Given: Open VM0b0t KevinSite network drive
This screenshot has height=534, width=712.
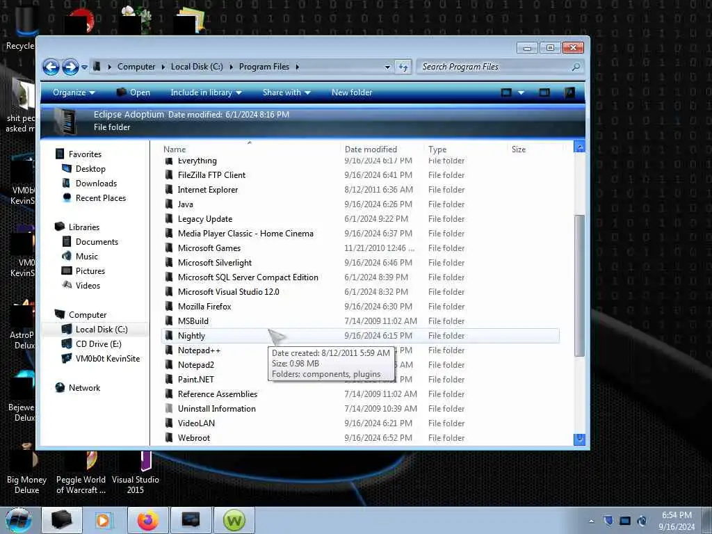Looking at the screenshot, I should [108, 359].
